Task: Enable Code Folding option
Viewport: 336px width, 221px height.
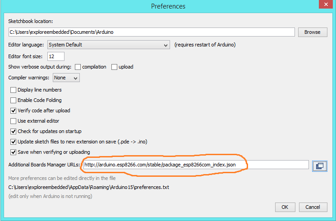Action: (x=14, y=100)
